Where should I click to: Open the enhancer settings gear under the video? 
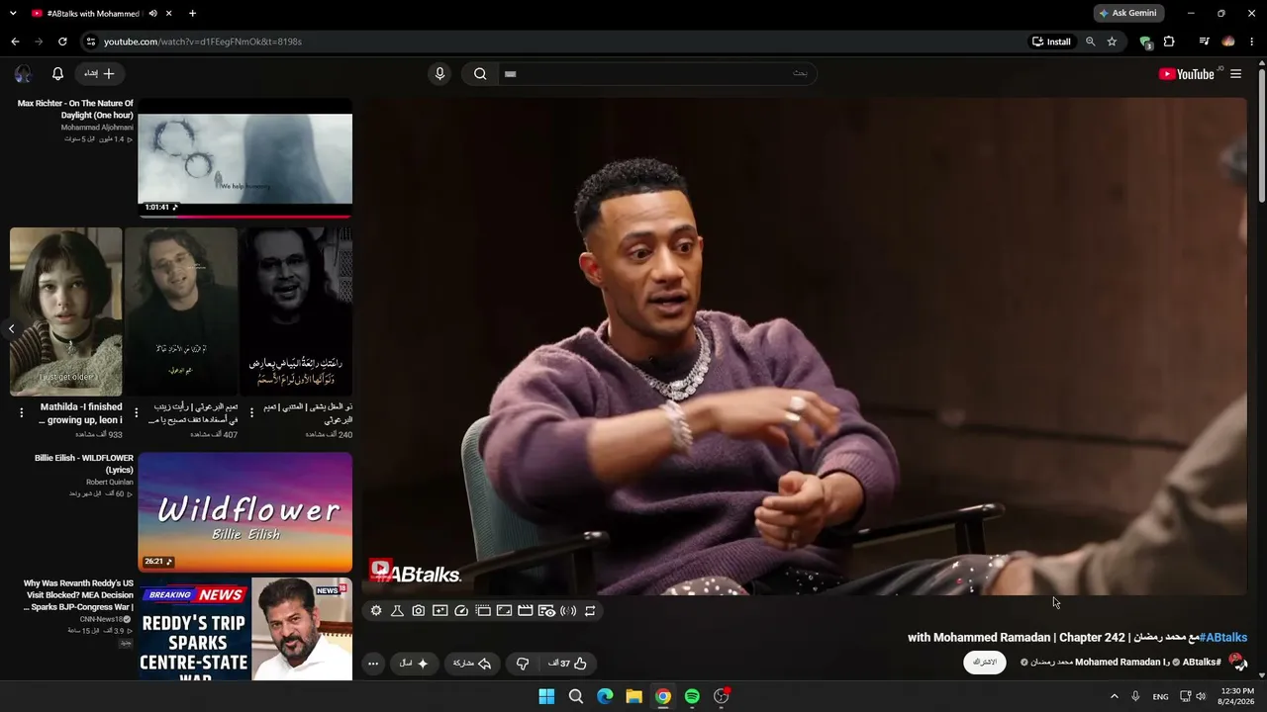[376, 611]
